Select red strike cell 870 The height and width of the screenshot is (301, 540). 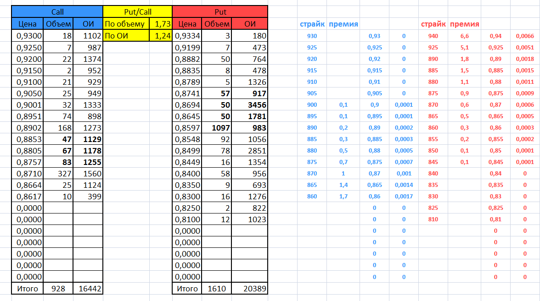tap(433, 105)
